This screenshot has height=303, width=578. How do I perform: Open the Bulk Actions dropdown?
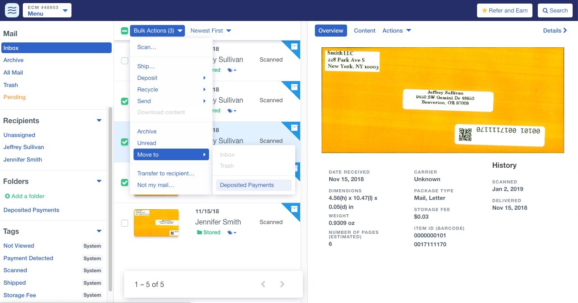tap(157, 30)
